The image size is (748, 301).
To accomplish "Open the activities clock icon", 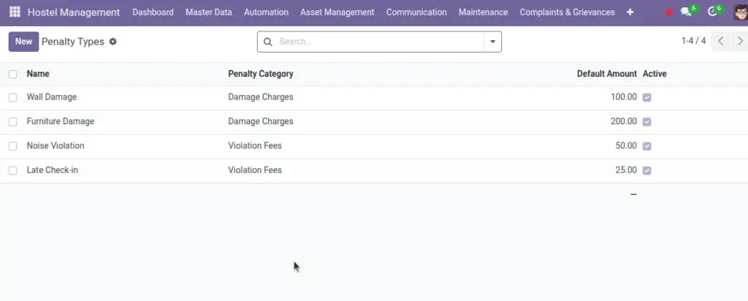I will (712, 12).
